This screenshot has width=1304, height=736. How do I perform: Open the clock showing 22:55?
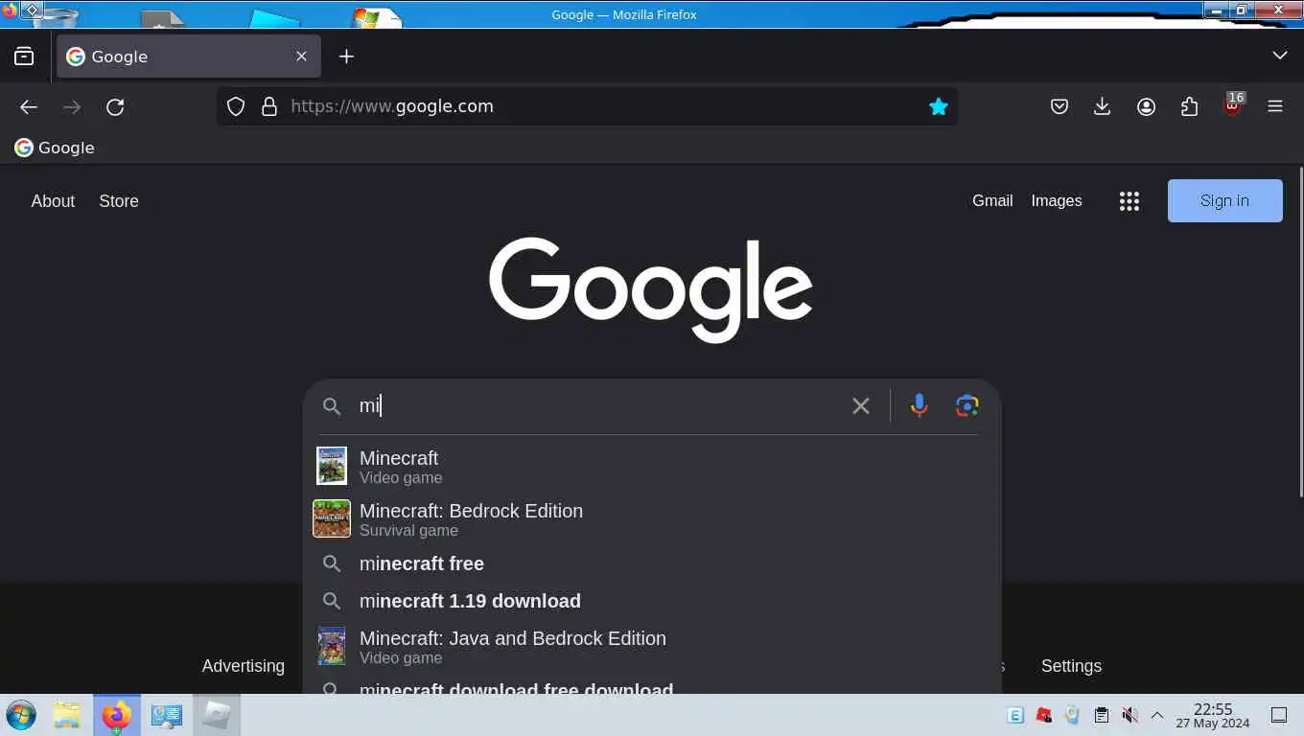[1213, 715]
